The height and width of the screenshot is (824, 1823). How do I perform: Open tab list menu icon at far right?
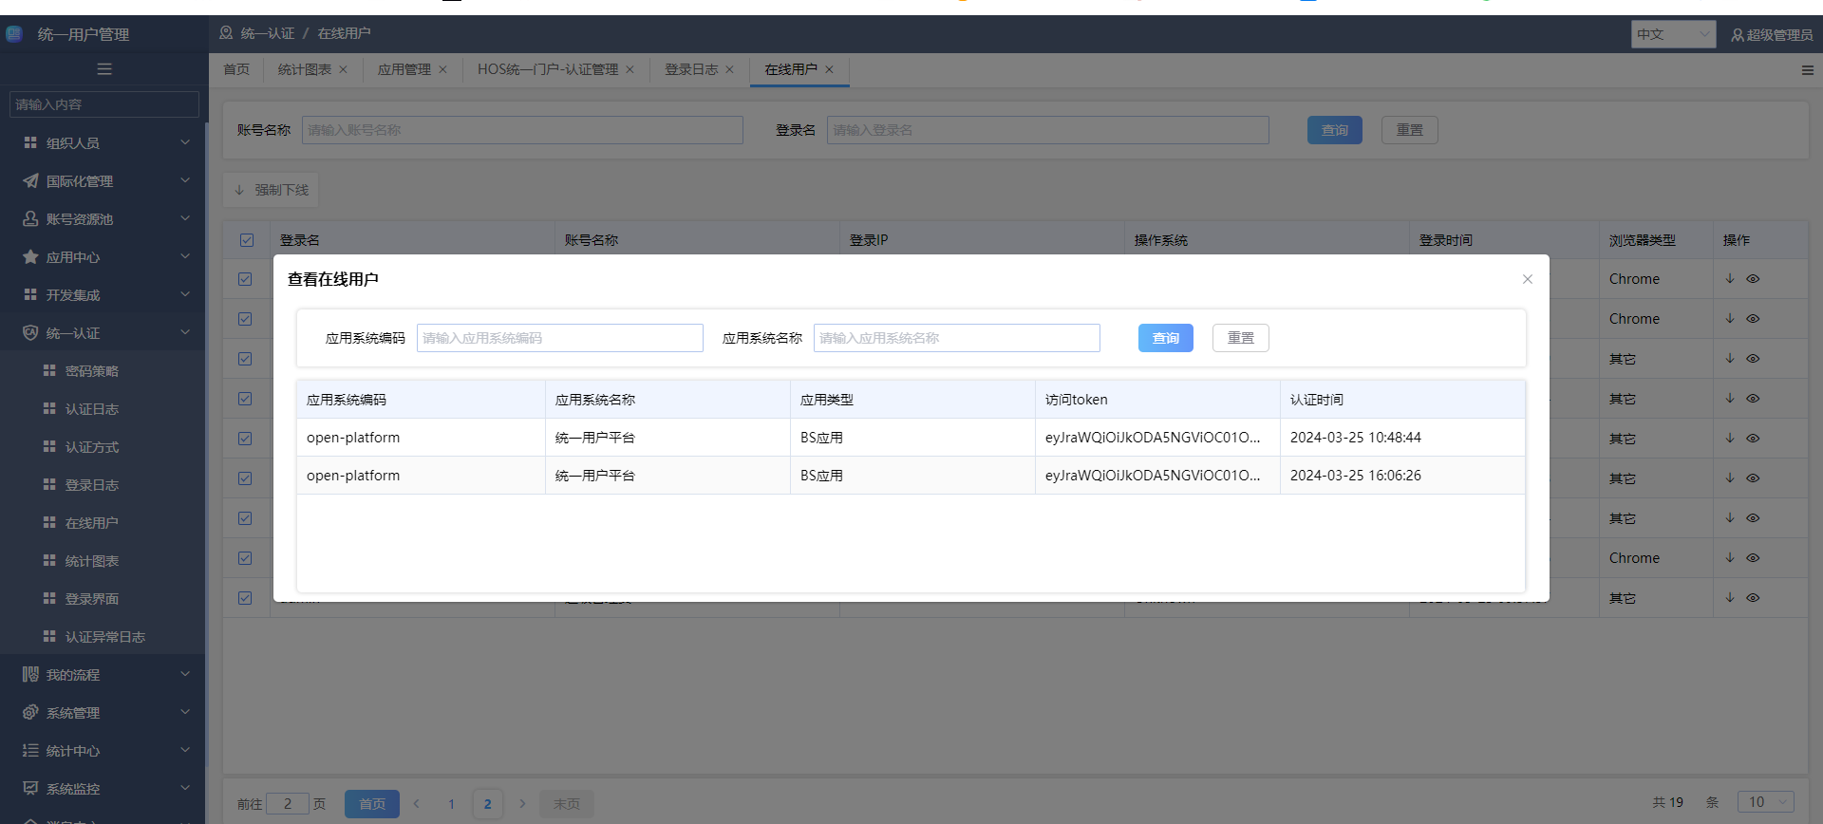coord(1808,70)
